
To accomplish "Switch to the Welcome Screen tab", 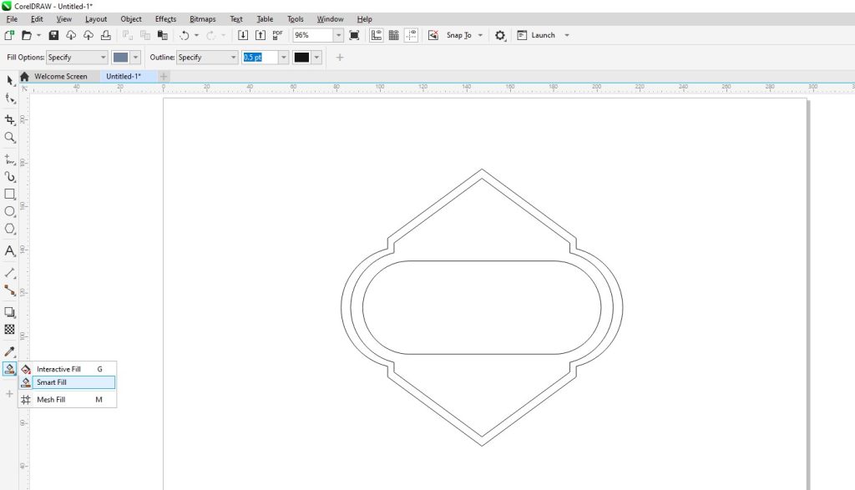I will click(60, 76).
